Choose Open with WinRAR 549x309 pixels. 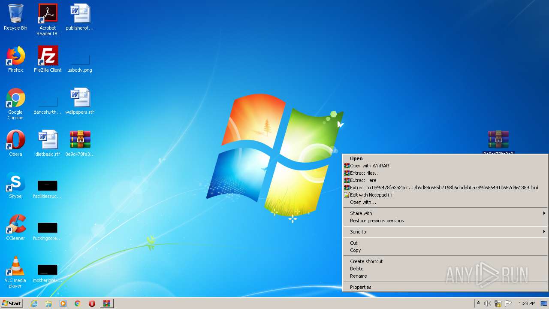(x=445, y=166)
